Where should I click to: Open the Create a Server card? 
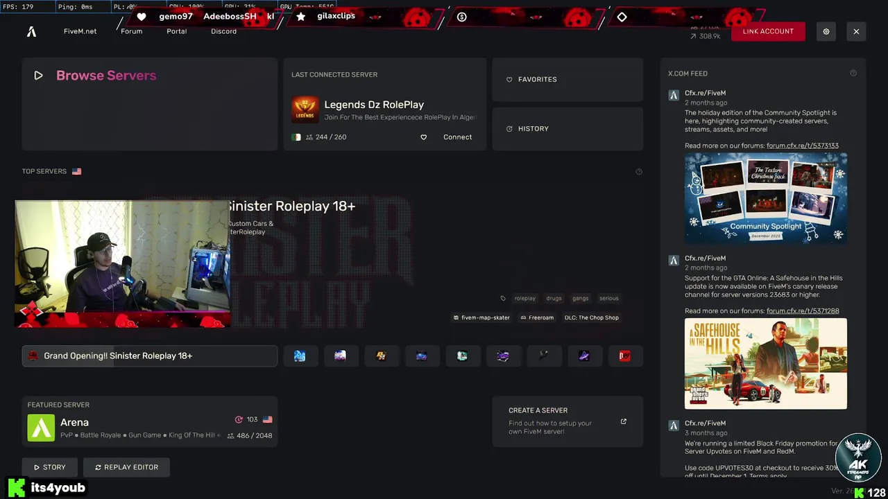pyautogui.click(x=567, y=421)
